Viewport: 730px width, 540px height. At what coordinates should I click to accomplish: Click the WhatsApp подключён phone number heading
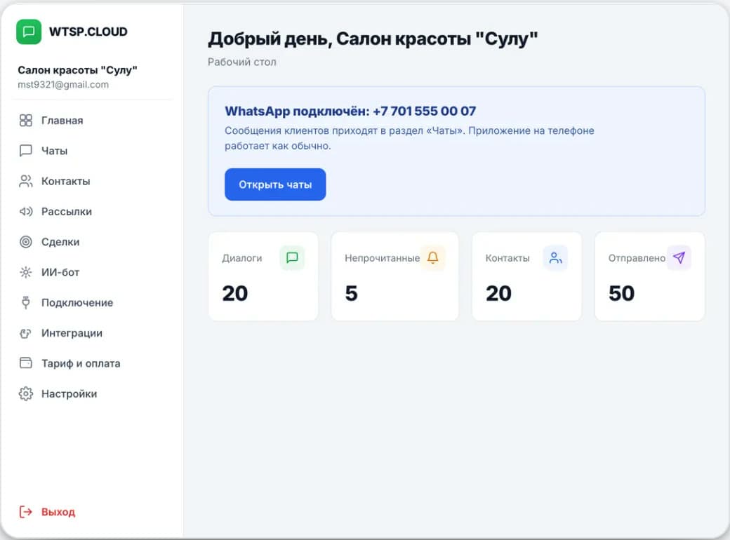350,112
